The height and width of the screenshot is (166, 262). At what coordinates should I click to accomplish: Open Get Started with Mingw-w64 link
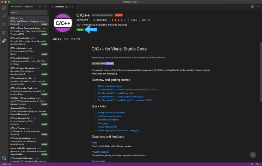(116, 93)
